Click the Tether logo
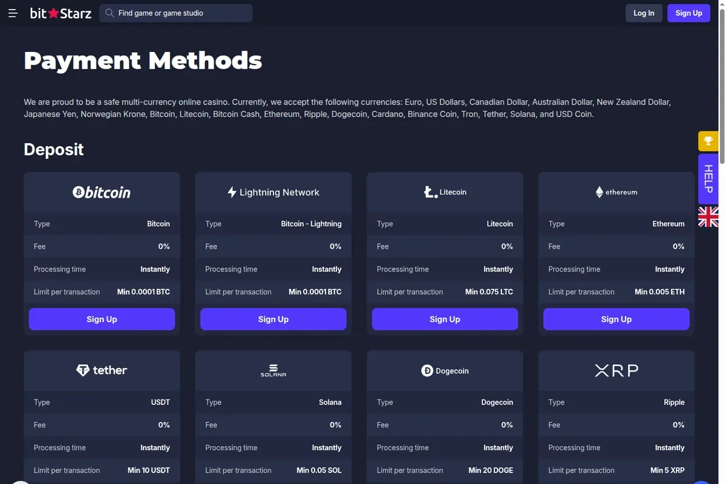Screen dimensions: 726x484 point(102,370)
